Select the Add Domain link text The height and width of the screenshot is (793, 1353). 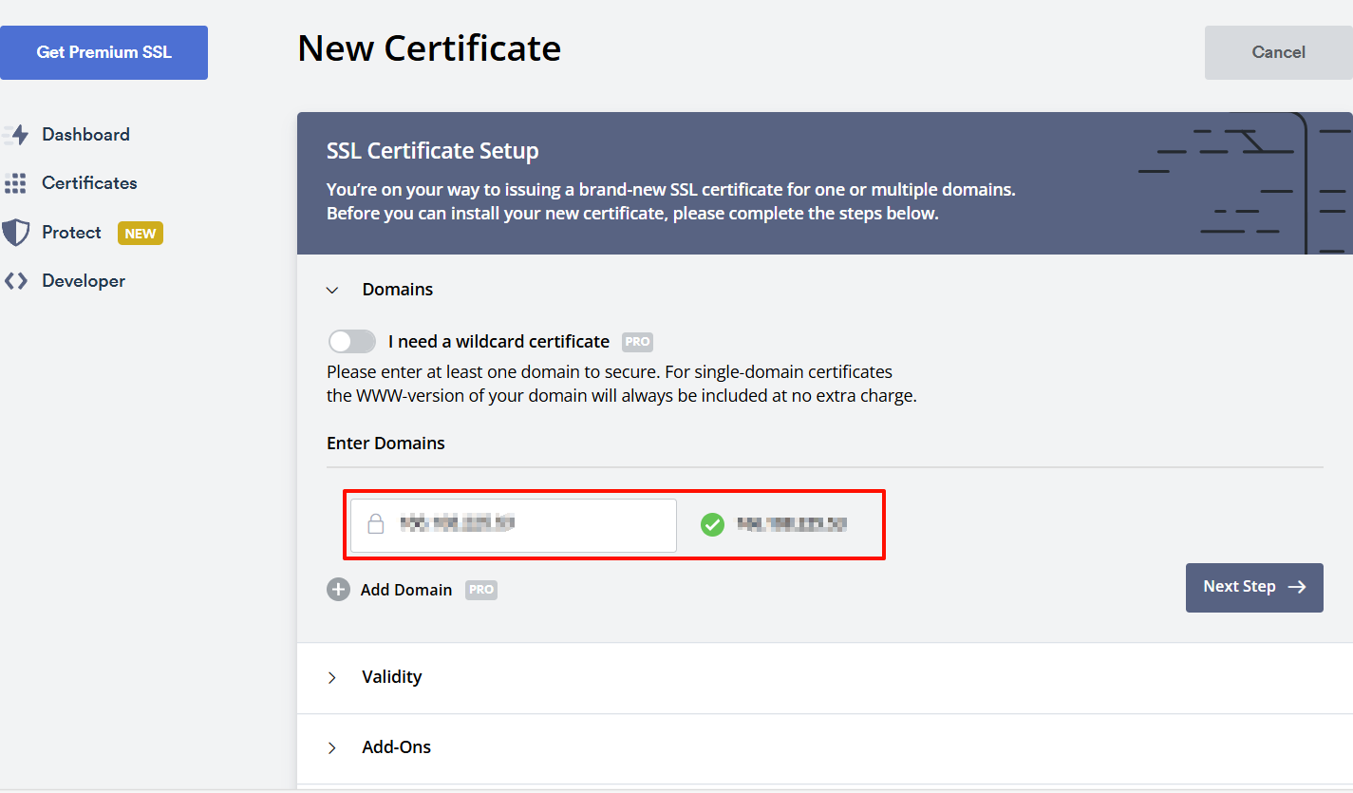point(406,590)
